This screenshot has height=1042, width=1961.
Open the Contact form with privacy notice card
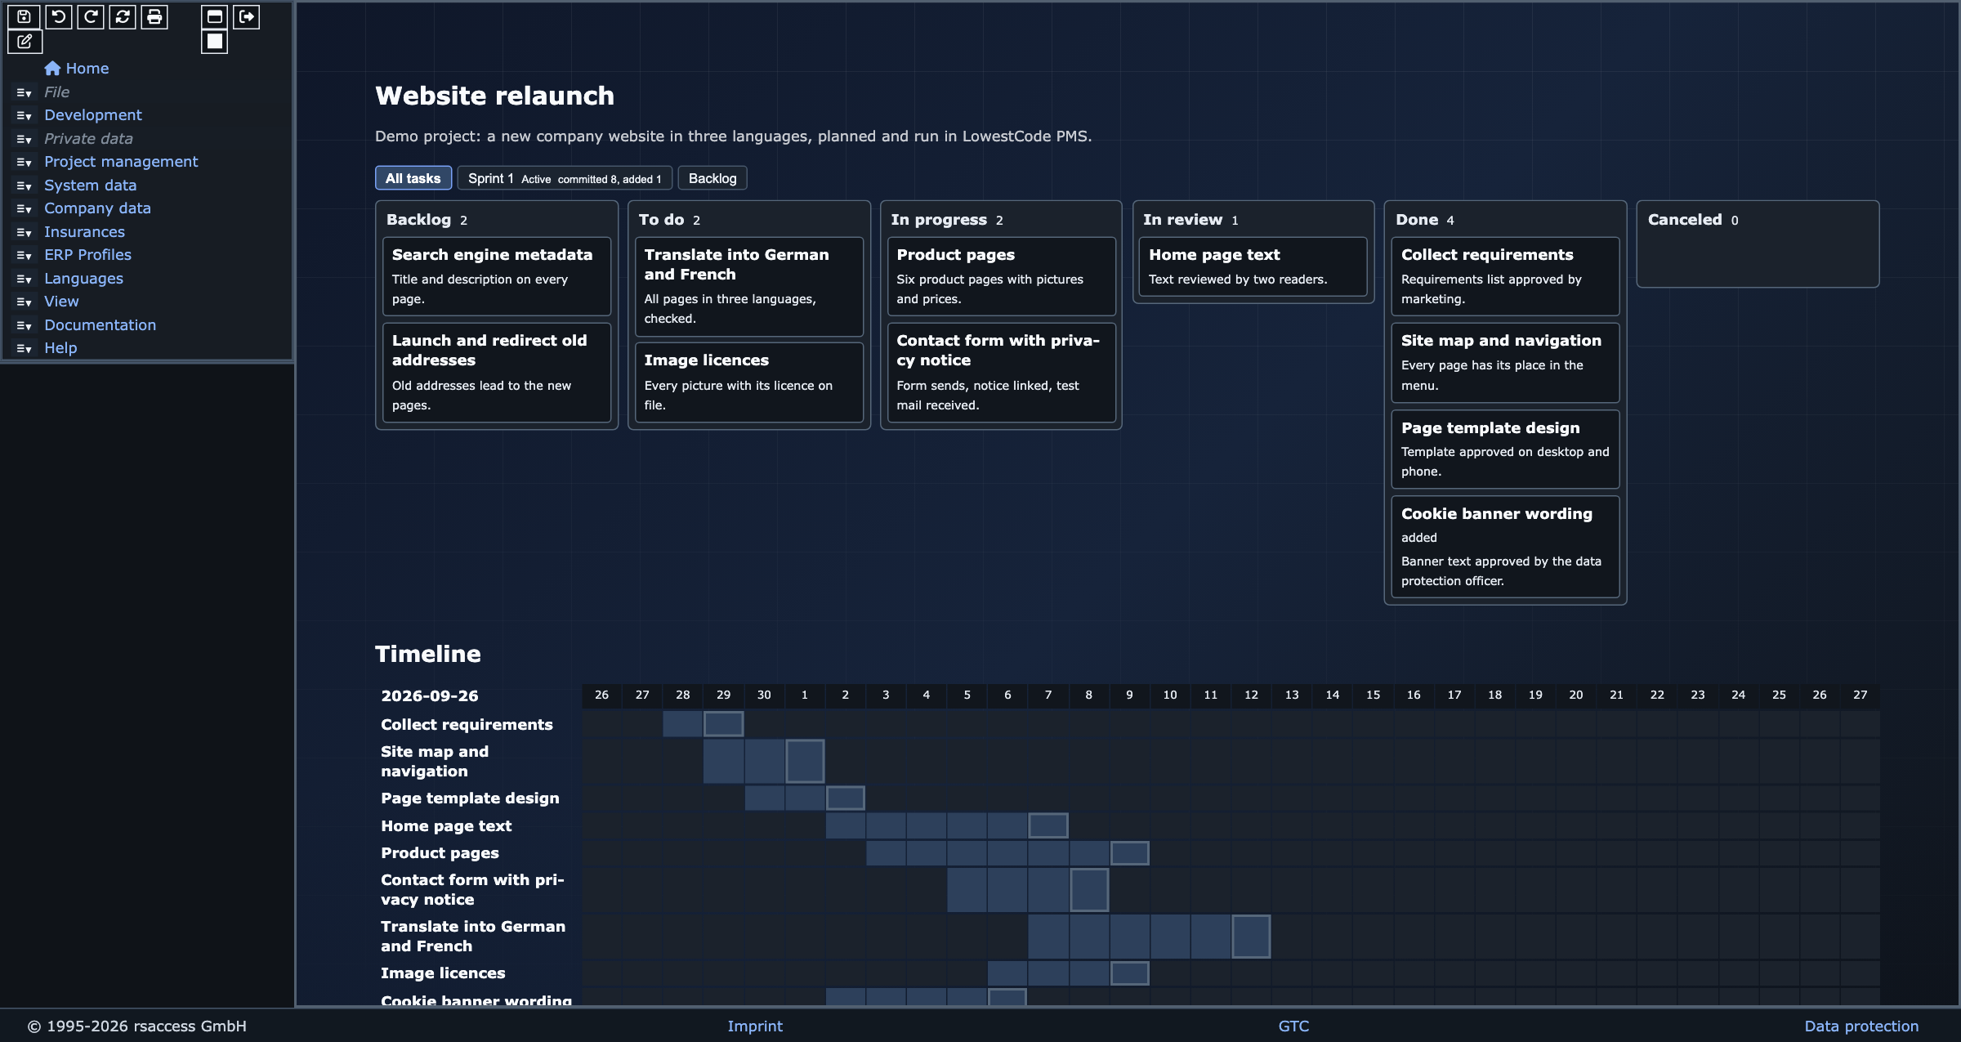pyautogui.click(x=1001, y=373)
